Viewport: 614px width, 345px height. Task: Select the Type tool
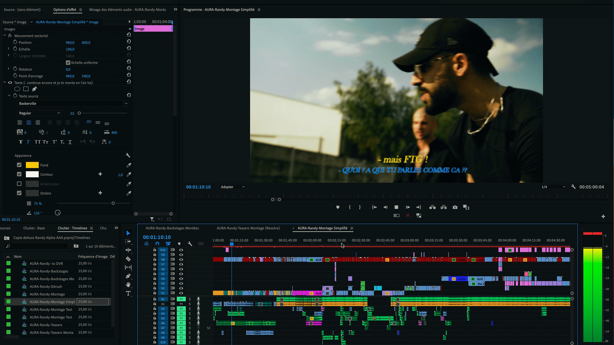128,293
